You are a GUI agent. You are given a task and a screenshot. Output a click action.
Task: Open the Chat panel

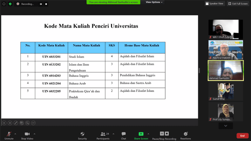(123, 134)
